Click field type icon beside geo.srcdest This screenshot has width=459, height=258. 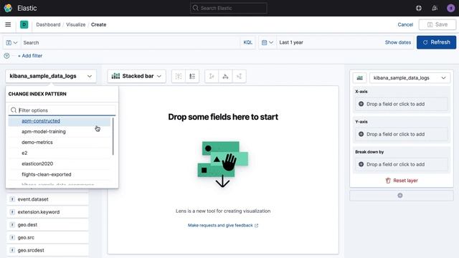12,250
